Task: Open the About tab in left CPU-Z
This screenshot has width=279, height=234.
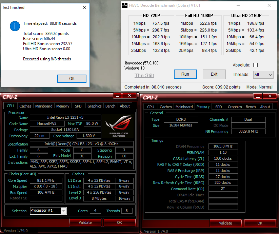Action: point(125,106)
